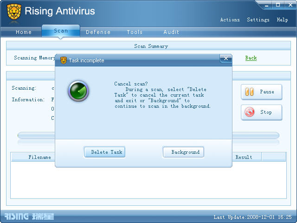Open the Settings menu
This screenshot has height=223, width=297.
258,20
